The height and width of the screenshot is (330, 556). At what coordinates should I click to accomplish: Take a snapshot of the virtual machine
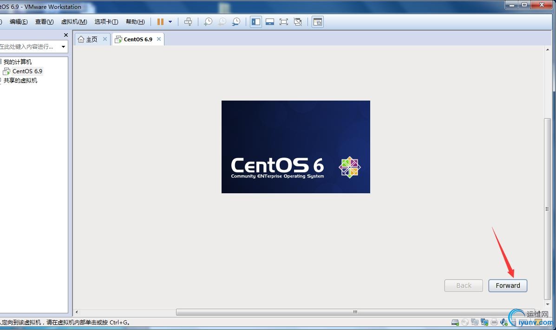coord(208,22)
